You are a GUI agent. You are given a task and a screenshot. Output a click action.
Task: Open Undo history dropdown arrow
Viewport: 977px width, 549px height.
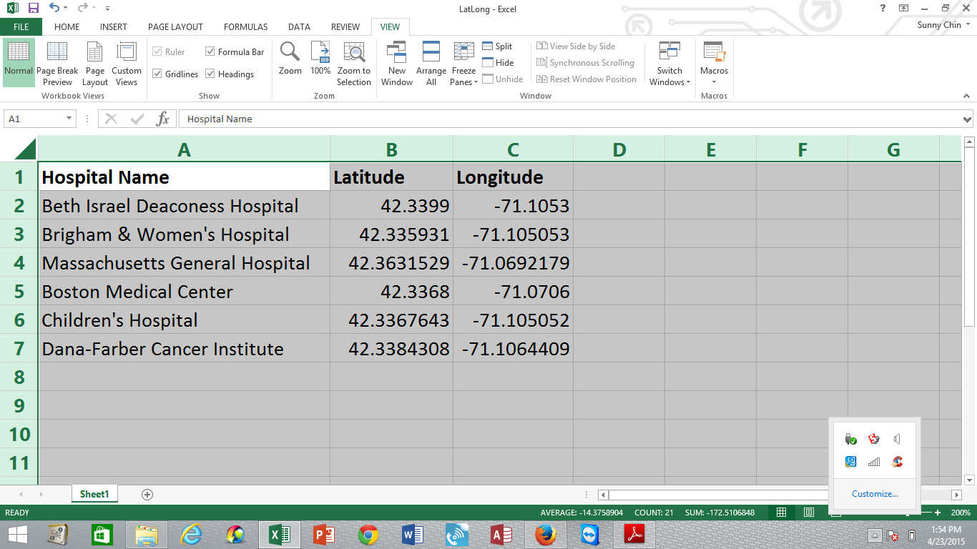pyautogui.click(x=67, y=9)
